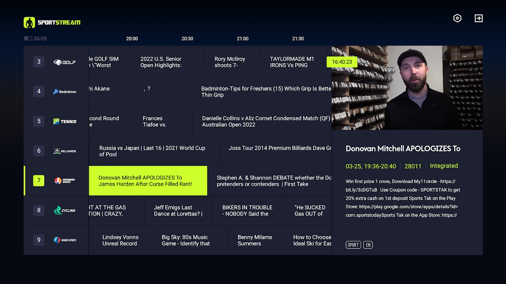The image size is (506, 284).
Task: Select the Cycling channel logo
Action: click(x=65, y=210)
